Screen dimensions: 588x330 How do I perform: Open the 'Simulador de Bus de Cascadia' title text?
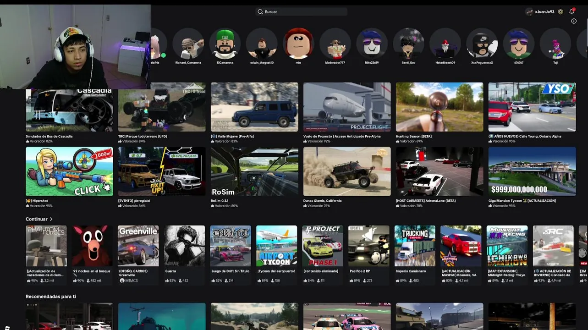(x=49, y=136)
